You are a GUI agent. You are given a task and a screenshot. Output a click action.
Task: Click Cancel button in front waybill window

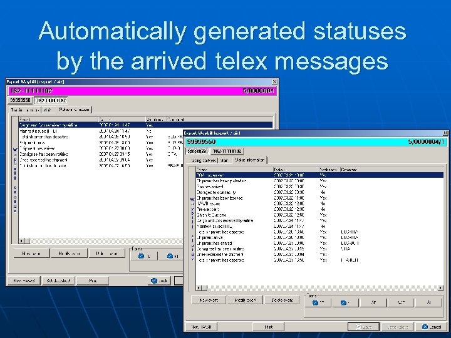pyautogui.click(x=432, y=327)
